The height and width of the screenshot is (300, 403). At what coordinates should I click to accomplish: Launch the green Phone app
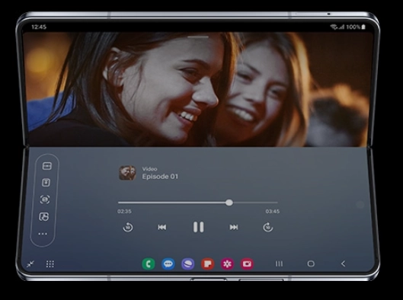pyautogui.click(x=149, y=263)
